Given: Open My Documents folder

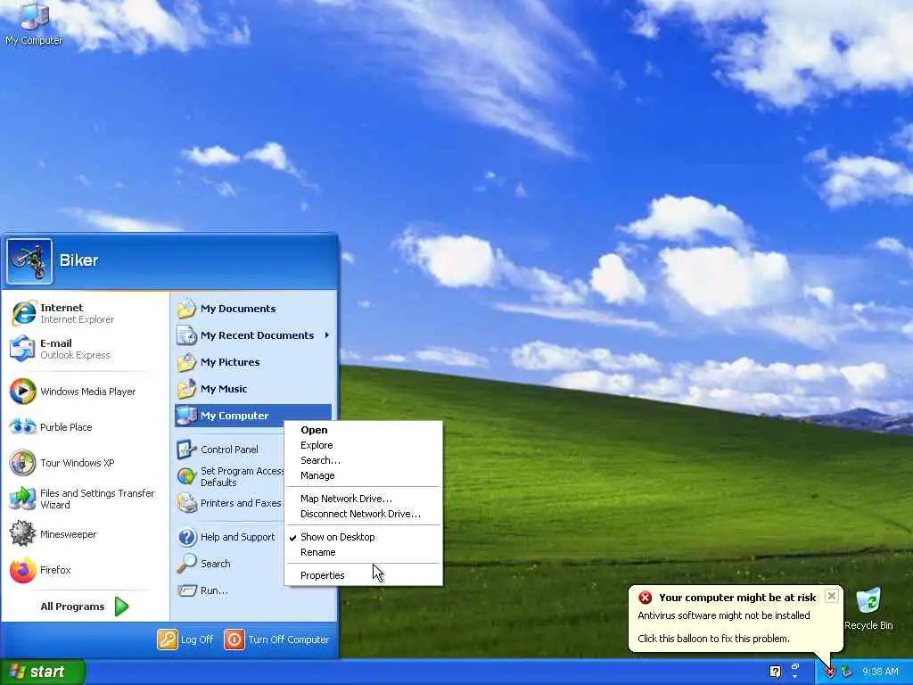Looking at the screenshot, I should (x=252, y=309).
